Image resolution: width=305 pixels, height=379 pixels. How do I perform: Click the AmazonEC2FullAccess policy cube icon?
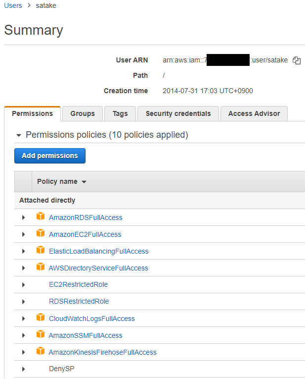click(41, 233)
